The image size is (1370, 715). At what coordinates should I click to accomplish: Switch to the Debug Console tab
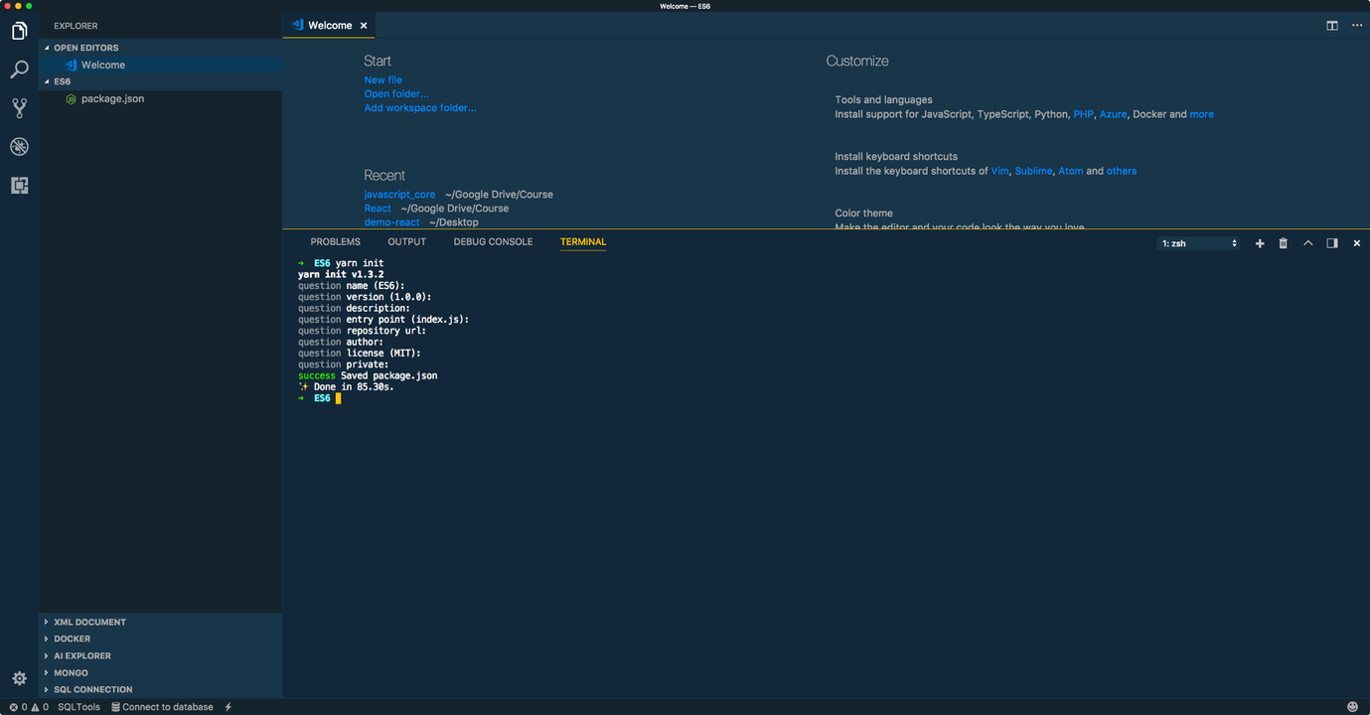493,242
